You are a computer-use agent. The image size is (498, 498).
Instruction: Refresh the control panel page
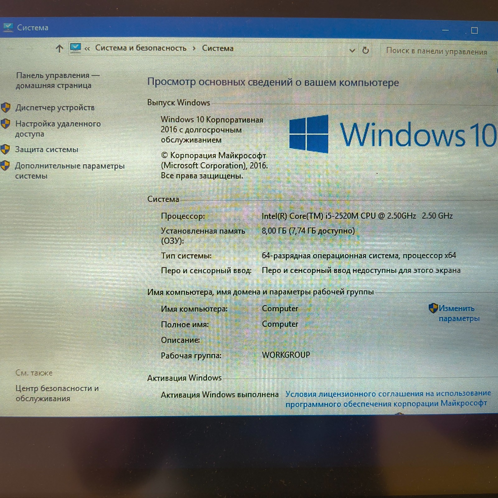pyautogui.click(x=366, y=50)
